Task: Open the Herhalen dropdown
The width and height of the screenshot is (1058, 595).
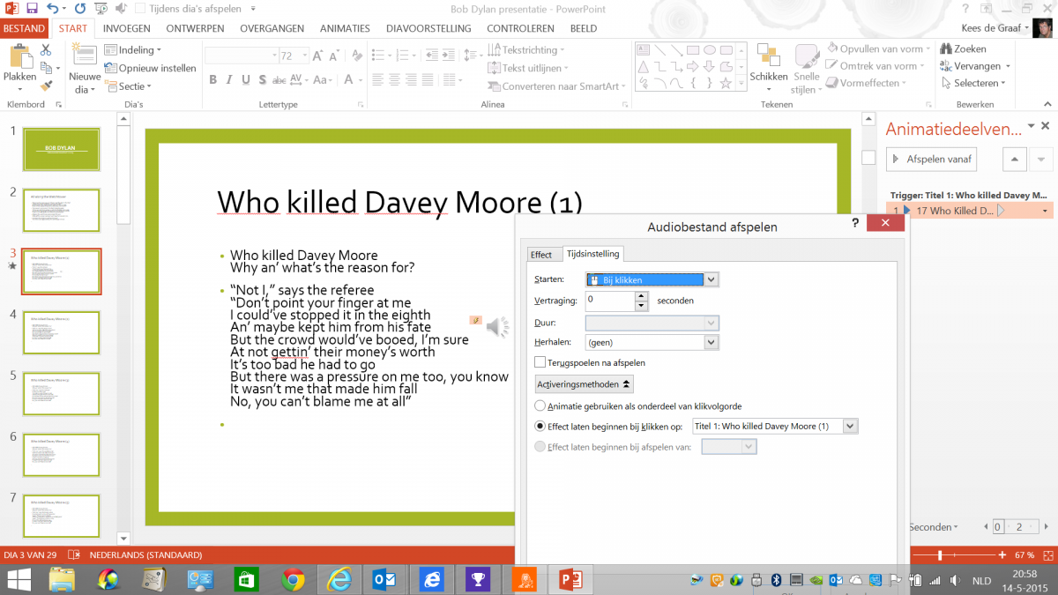Action: pyautogui.click(x=712, y=342)
